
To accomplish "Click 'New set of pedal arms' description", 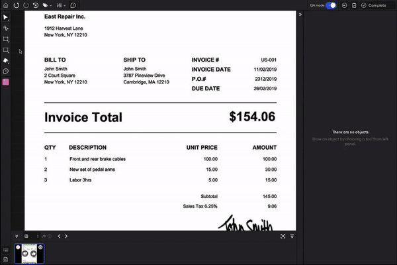I will [x=92, y=170].
